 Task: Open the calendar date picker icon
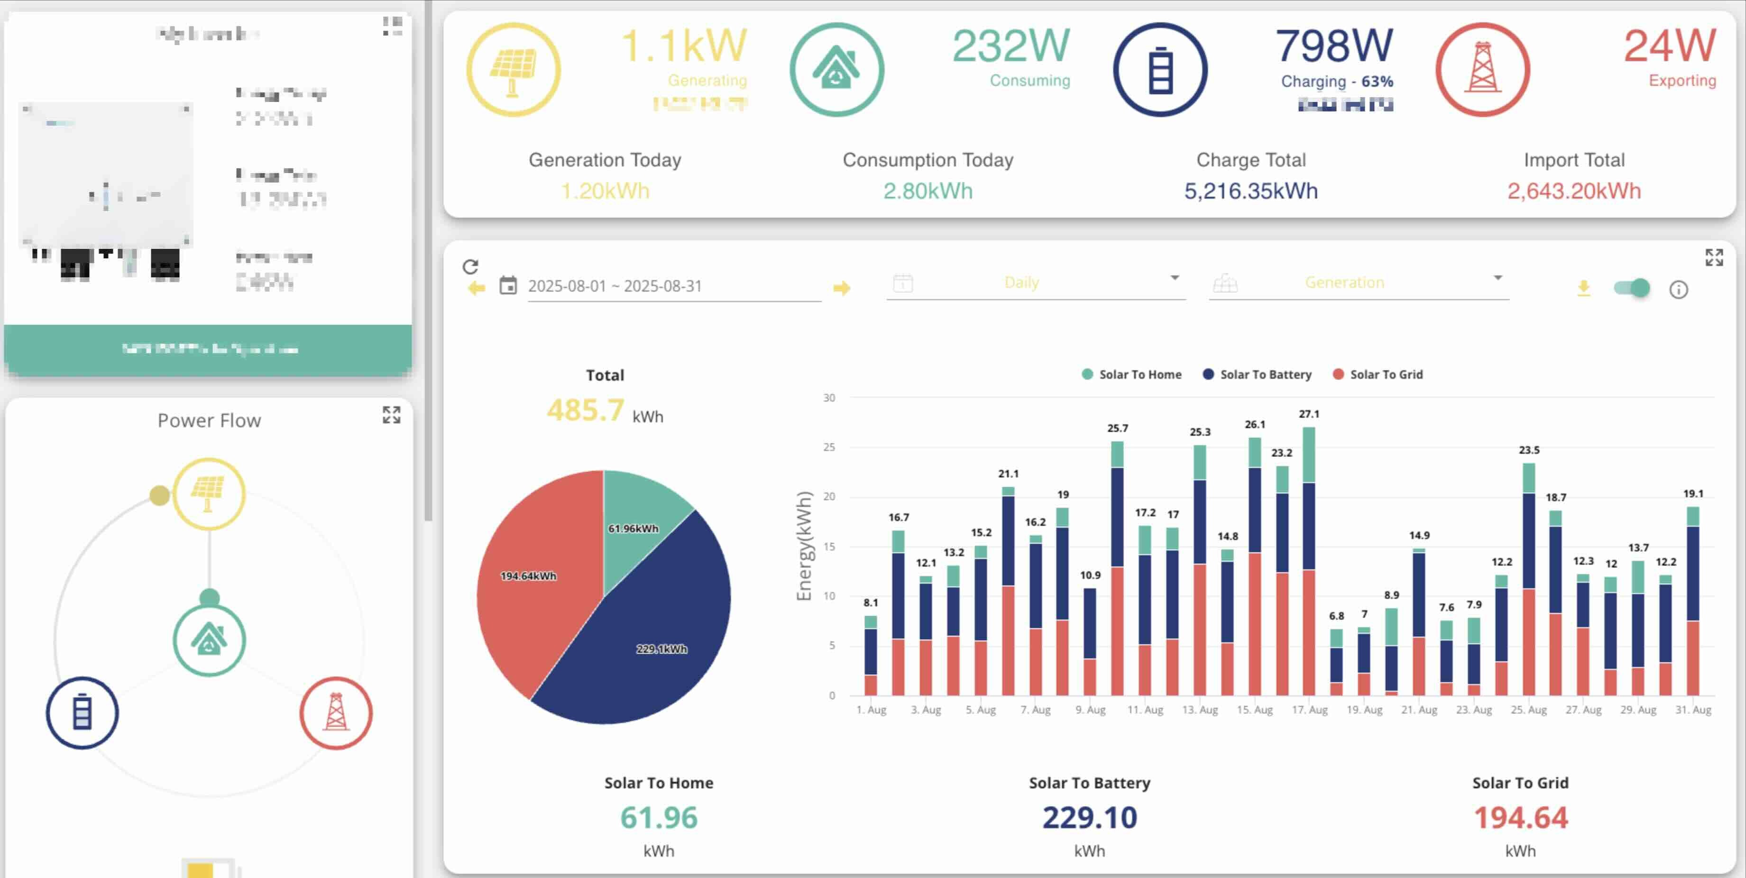pos(508,285)
